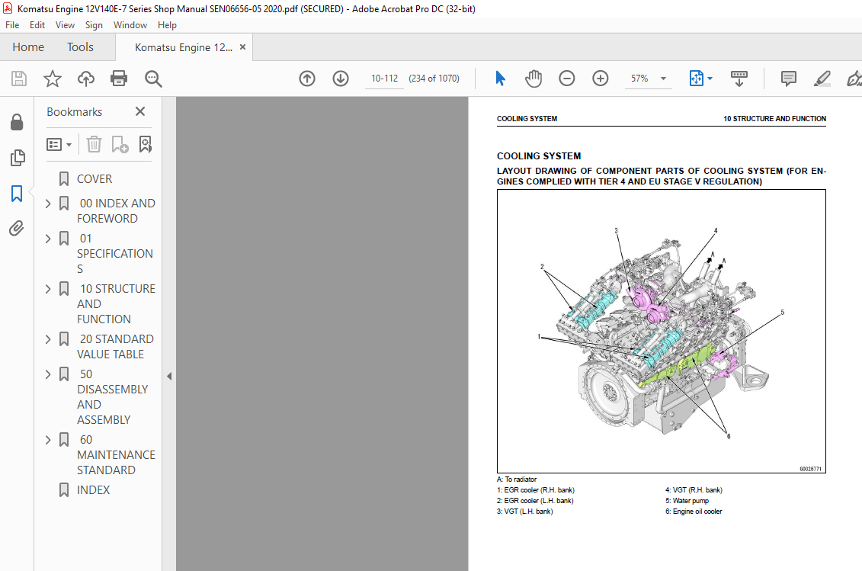862x571 pixels.
Task: Click the page number field 10-112
Action: (384, 79)
